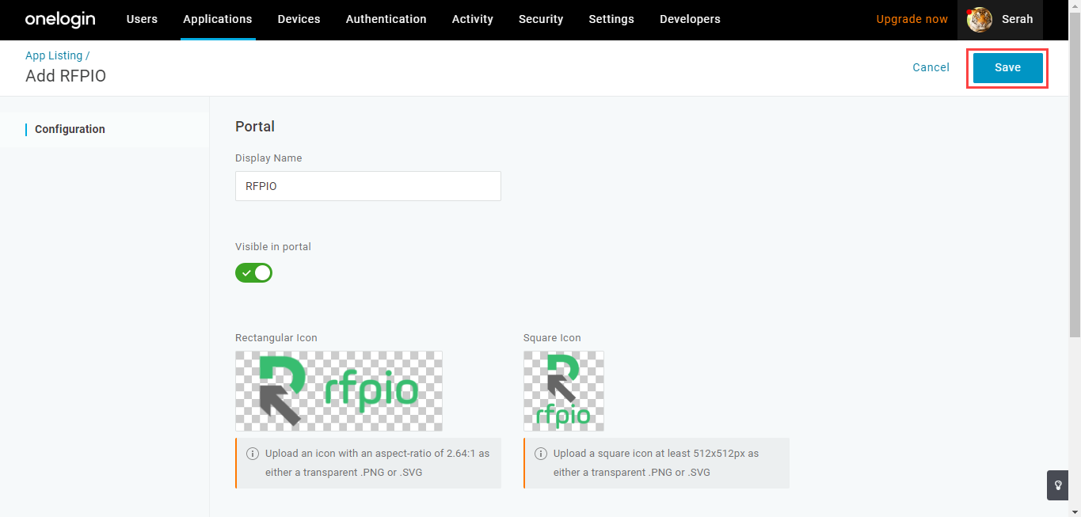Save the RFPIO application

click(1007, 67)
